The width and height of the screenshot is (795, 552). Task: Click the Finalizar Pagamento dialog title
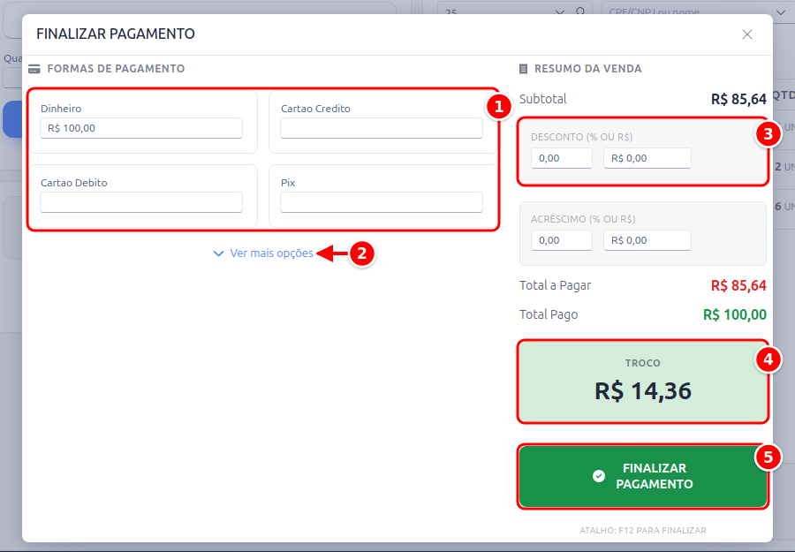pos(116,34)
